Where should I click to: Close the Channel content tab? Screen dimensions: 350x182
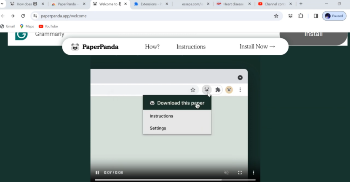pyautogui.click(x=290, y=4)
